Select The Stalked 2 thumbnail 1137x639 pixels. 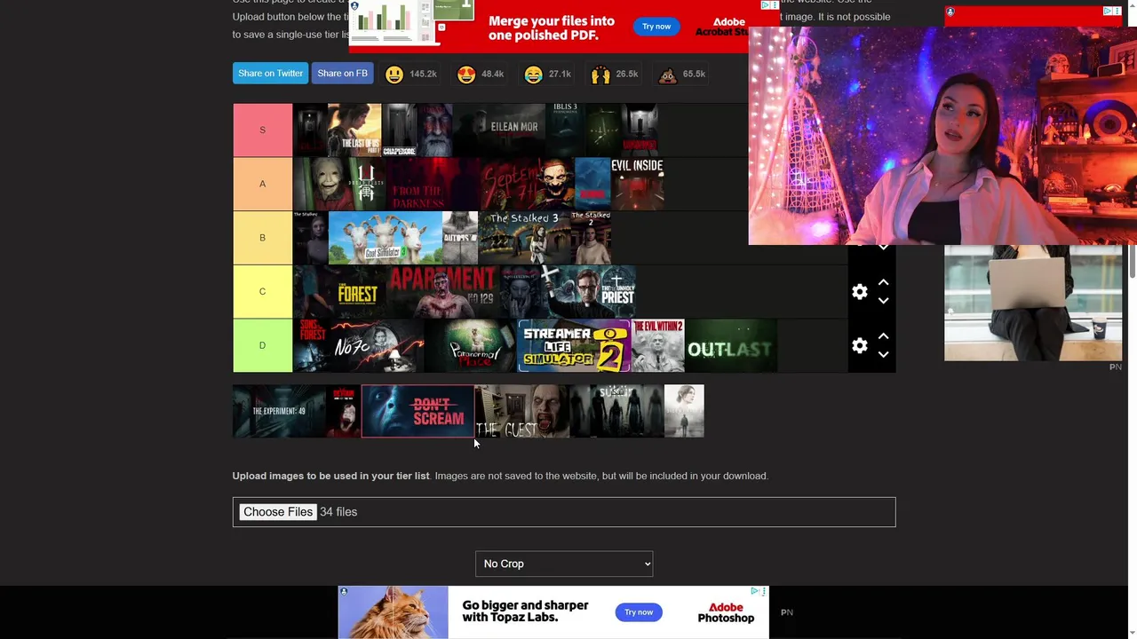pos(591,238)
